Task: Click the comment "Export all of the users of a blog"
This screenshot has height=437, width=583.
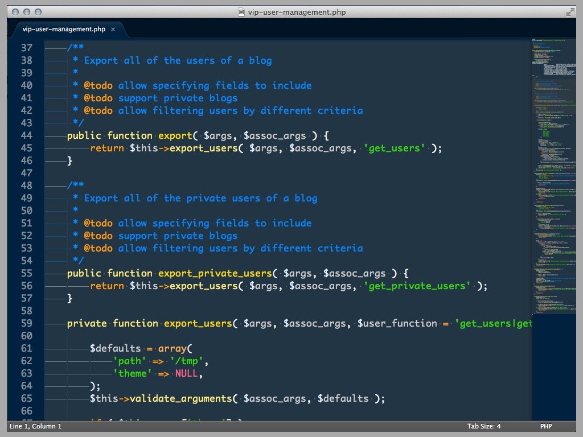Action: tap(178, 60)
